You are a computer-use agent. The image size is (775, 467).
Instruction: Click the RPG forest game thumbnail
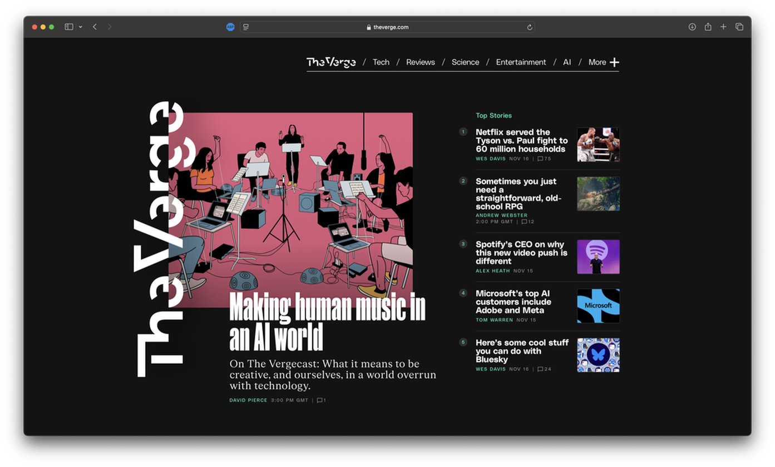[598, 194]
